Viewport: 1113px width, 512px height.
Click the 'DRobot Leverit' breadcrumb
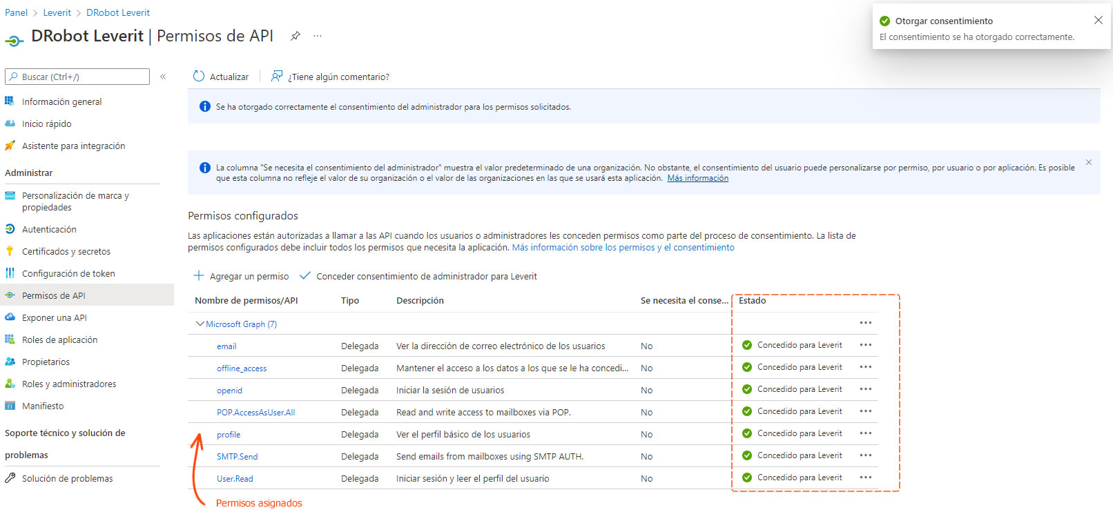[118, 12]
